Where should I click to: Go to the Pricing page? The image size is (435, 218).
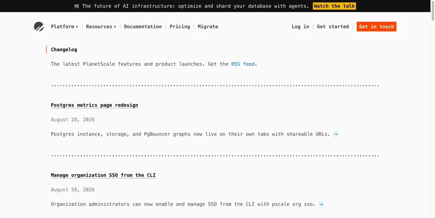[180, 27]
